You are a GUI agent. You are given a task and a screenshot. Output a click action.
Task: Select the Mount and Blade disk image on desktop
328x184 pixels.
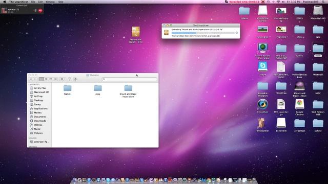click(299, 86)
